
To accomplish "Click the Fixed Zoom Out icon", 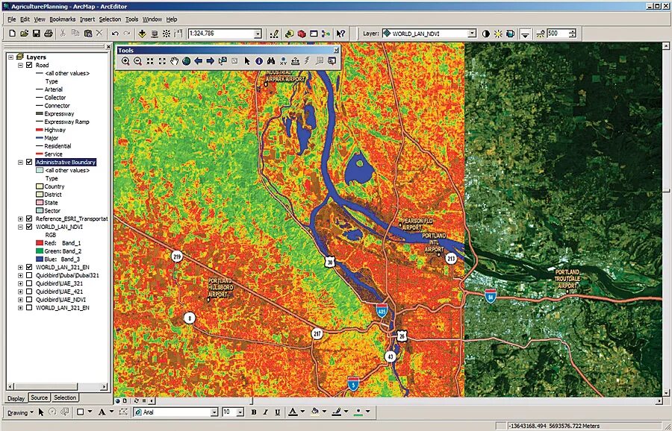I will (x=161, y=61).
